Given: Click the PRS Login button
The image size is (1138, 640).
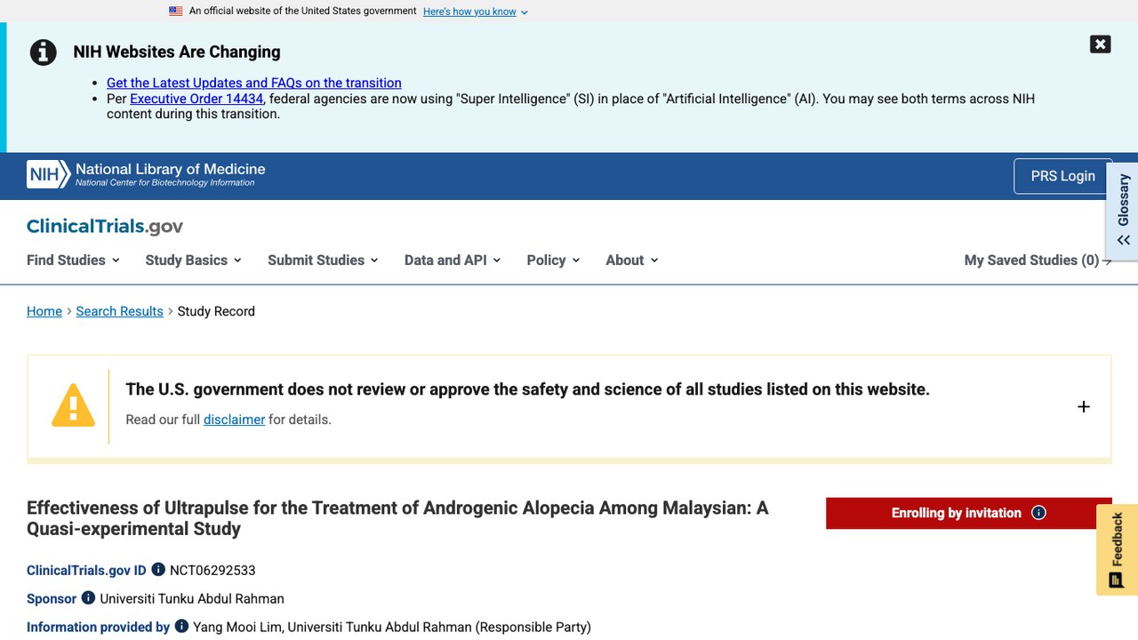Looking at the screenshot, I should point(1062,176).
